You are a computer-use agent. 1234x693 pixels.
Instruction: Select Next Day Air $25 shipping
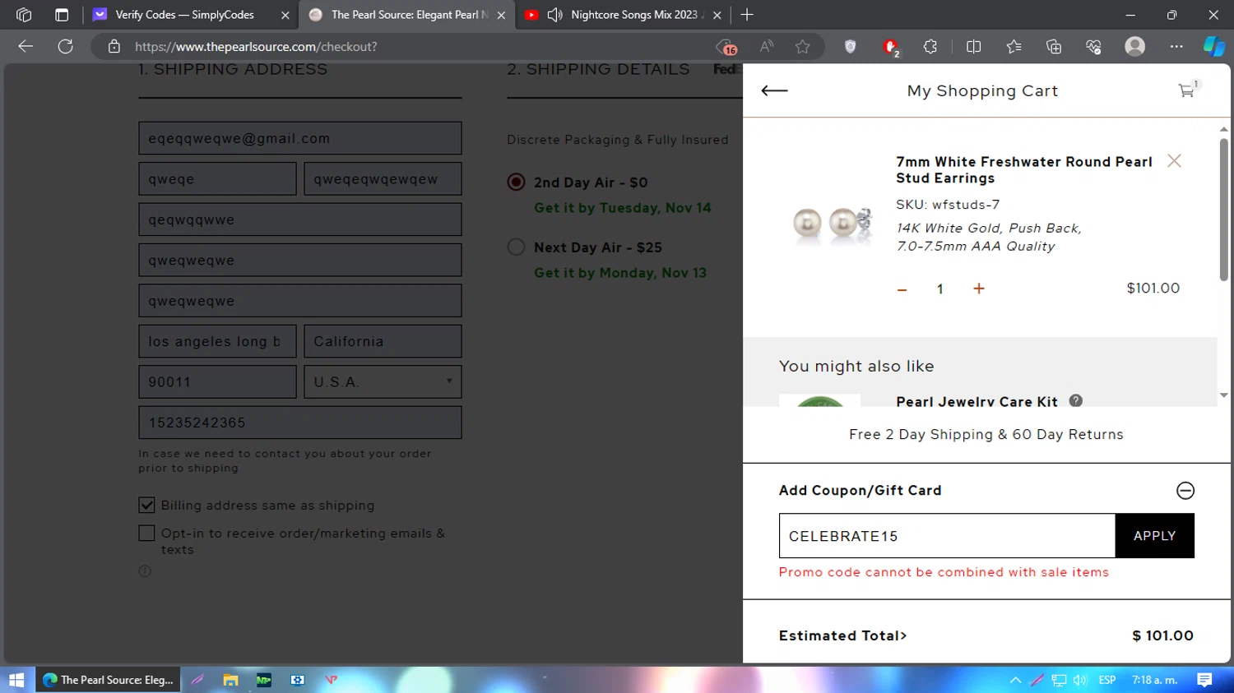516,247
